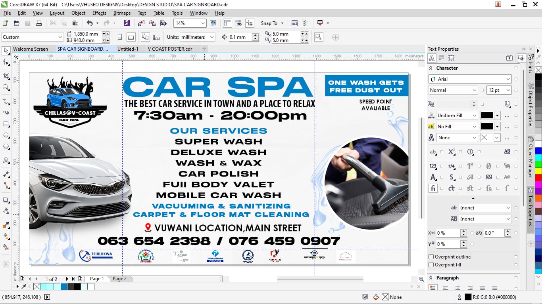Open the Frame tab icon in Text Properties

451,58
